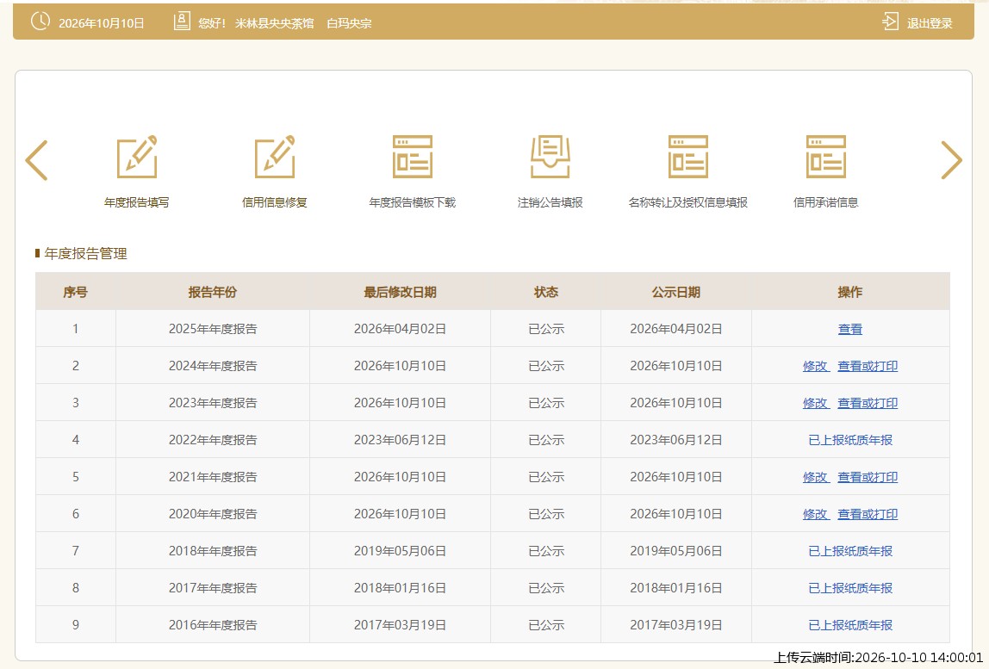The image size is (989, 669).
Task: Click the 年度报告模板下载 icon
Action: [x=413, y=157]
